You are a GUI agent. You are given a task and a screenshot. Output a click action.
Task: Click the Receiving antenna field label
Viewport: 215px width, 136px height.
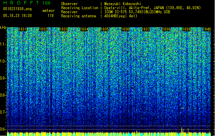(x=79, y=16)
